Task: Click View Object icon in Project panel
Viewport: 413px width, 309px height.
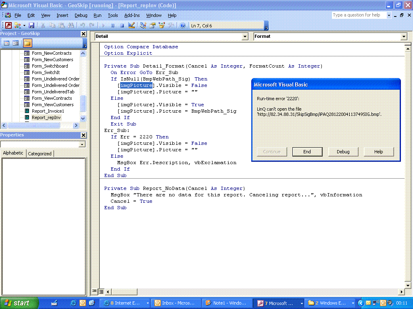Action: [x=16, y=43]
